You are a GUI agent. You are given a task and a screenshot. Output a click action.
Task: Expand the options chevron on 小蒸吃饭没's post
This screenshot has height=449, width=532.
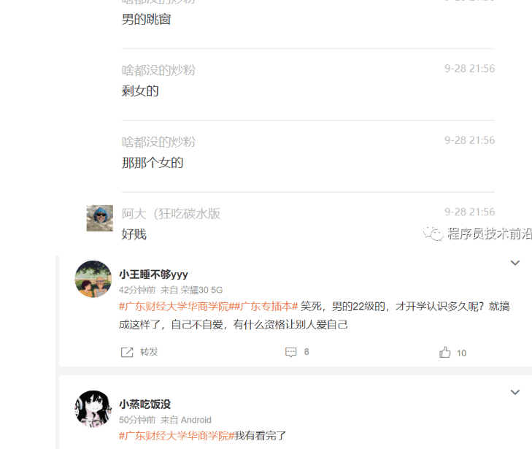[515, 392]
